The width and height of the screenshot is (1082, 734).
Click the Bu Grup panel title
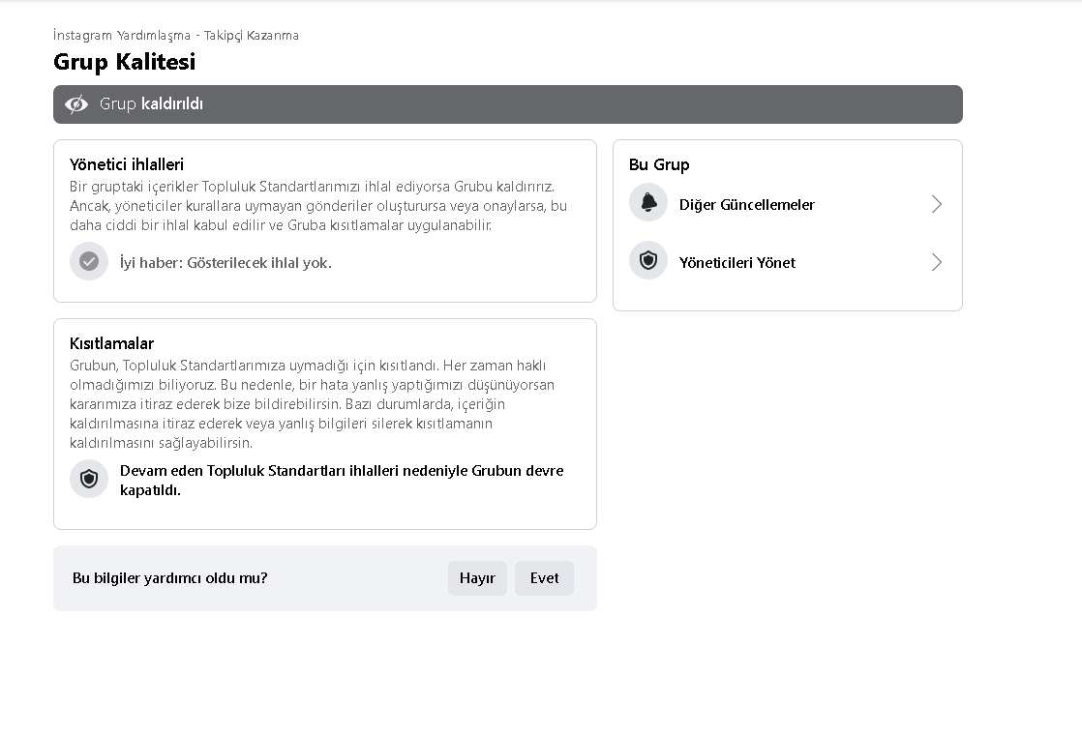pos(659,164)
